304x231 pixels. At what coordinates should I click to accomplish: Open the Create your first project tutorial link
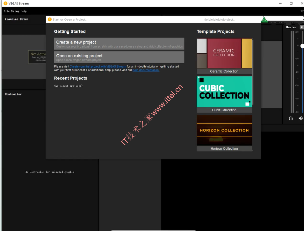[98, 66]
